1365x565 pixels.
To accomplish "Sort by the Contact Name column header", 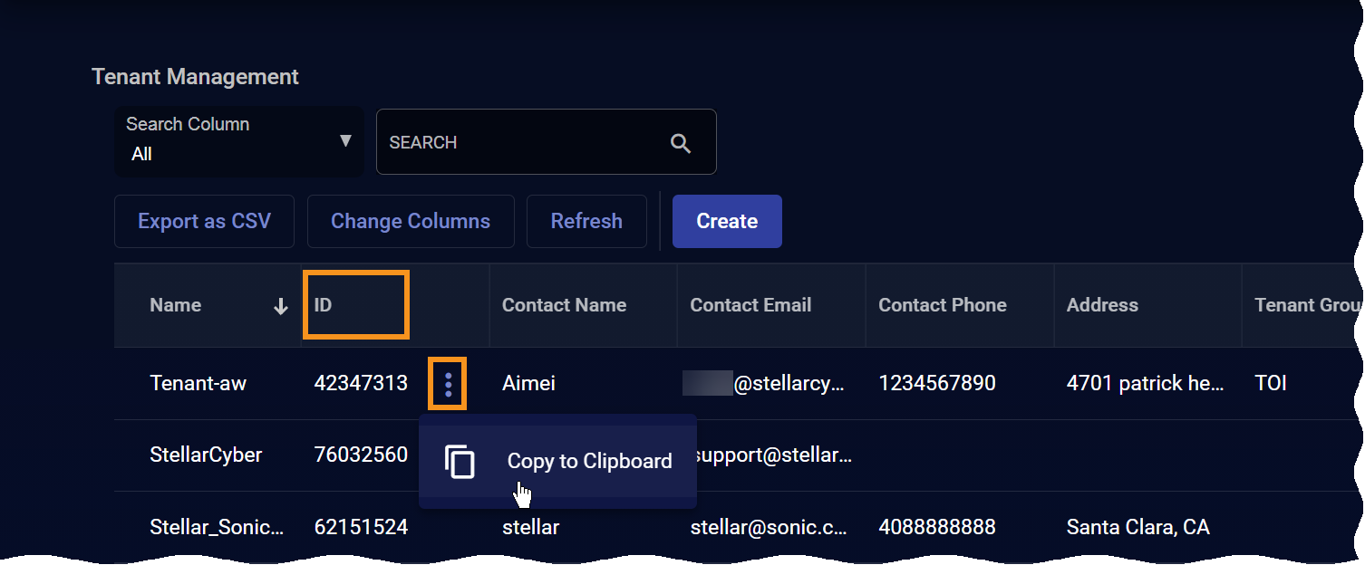I will click(564, 306).
